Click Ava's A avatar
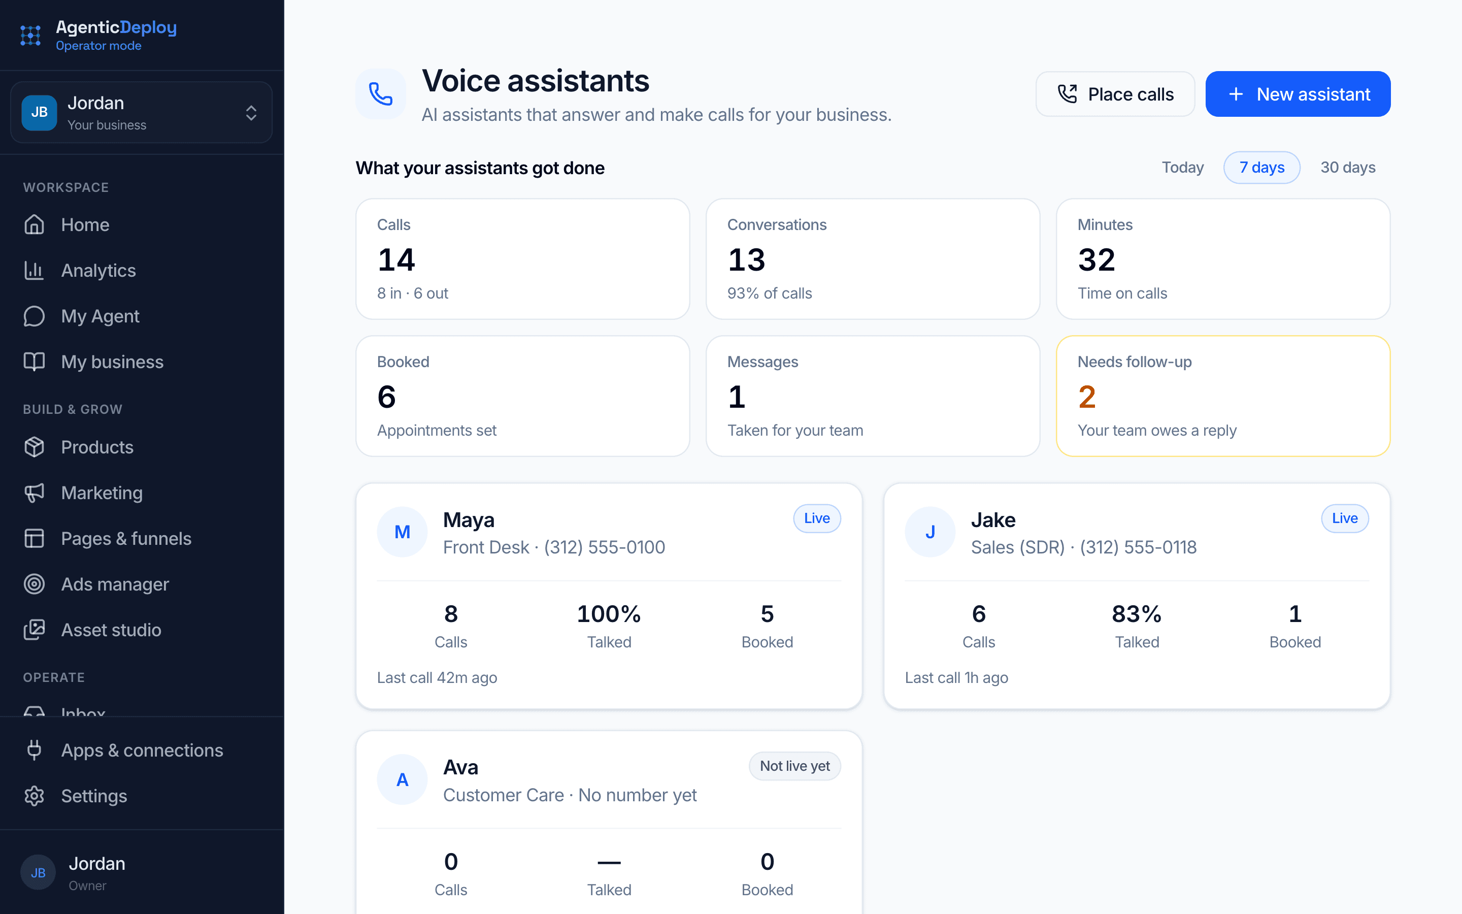This screenshot has height=914, width=1462. point(403,780)
